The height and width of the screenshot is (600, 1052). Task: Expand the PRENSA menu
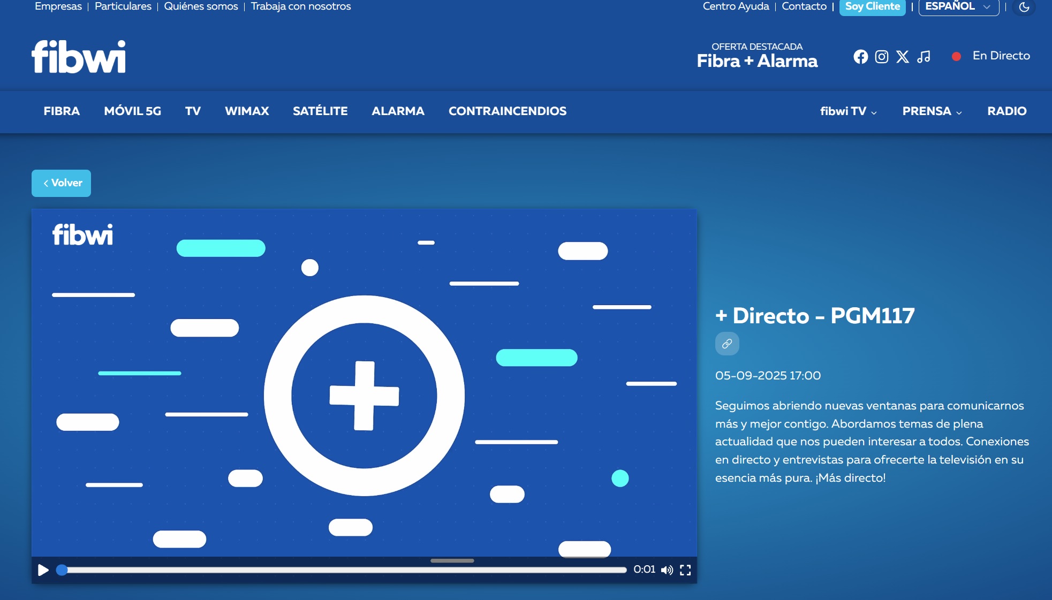(x=932, y=111)
